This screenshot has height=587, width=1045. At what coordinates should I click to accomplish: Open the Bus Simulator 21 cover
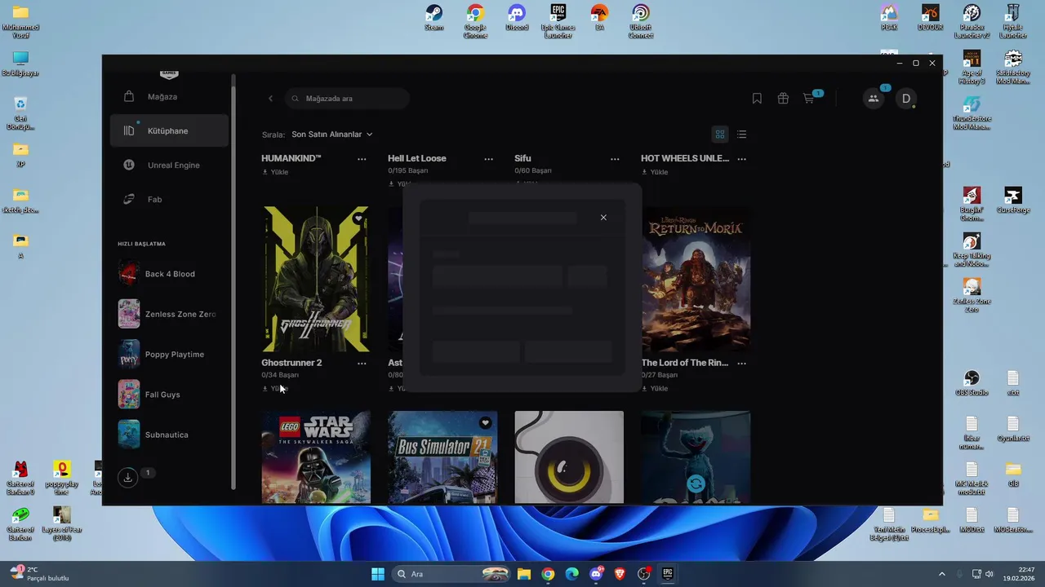pyautogui.click(x=442, y=457)
